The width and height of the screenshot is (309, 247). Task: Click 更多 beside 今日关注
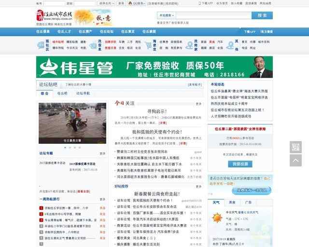click(x=198, y=104)
